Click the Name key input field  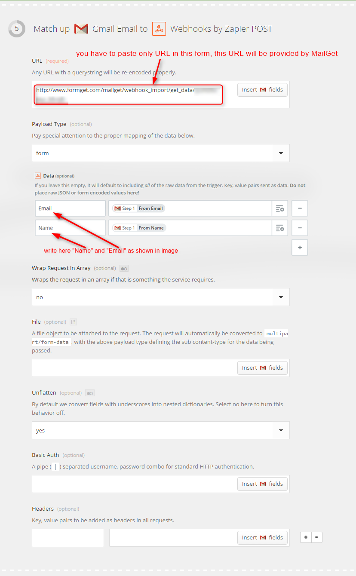tap(70, 228)
